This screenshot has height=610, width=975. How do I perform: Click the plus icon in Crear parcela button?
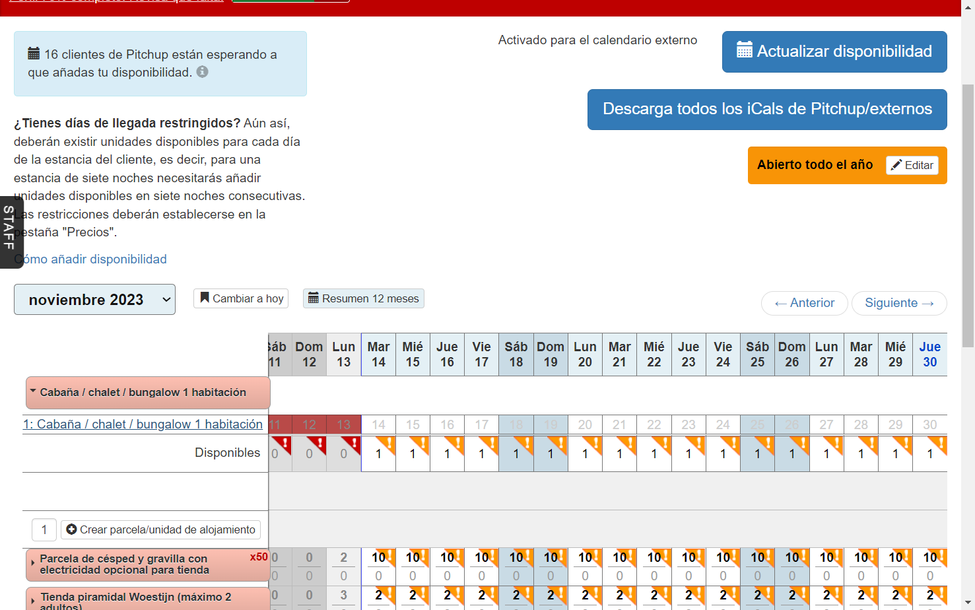(x=71, y=529)
